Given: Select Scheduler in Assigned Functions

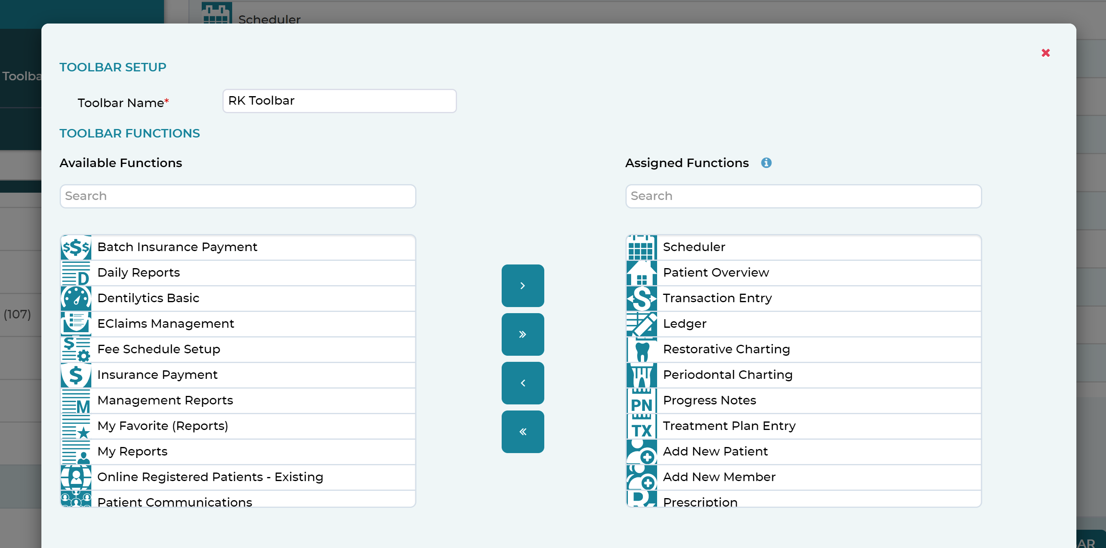Looking at the screenshot, I should point(803,247).
